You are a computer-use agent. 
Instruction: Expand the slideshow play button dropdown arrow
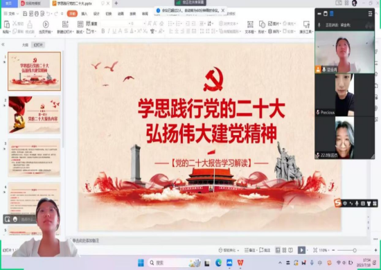(308, 250)
